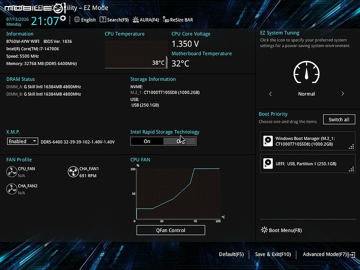Click the 07/13/2026 date
Image resolution: width=360 pixels, height=270 pixels.
tap(18, 19)
